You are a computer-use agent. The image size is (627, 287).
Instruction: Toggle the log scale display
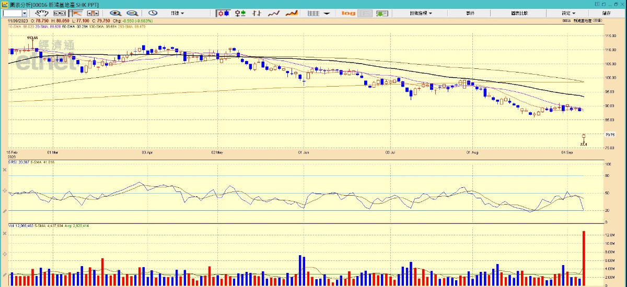(349, 13)
